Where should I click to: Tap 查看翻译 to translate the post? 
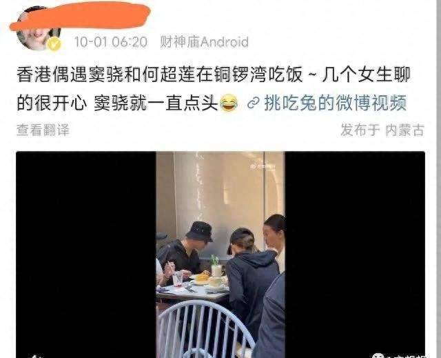43,130
